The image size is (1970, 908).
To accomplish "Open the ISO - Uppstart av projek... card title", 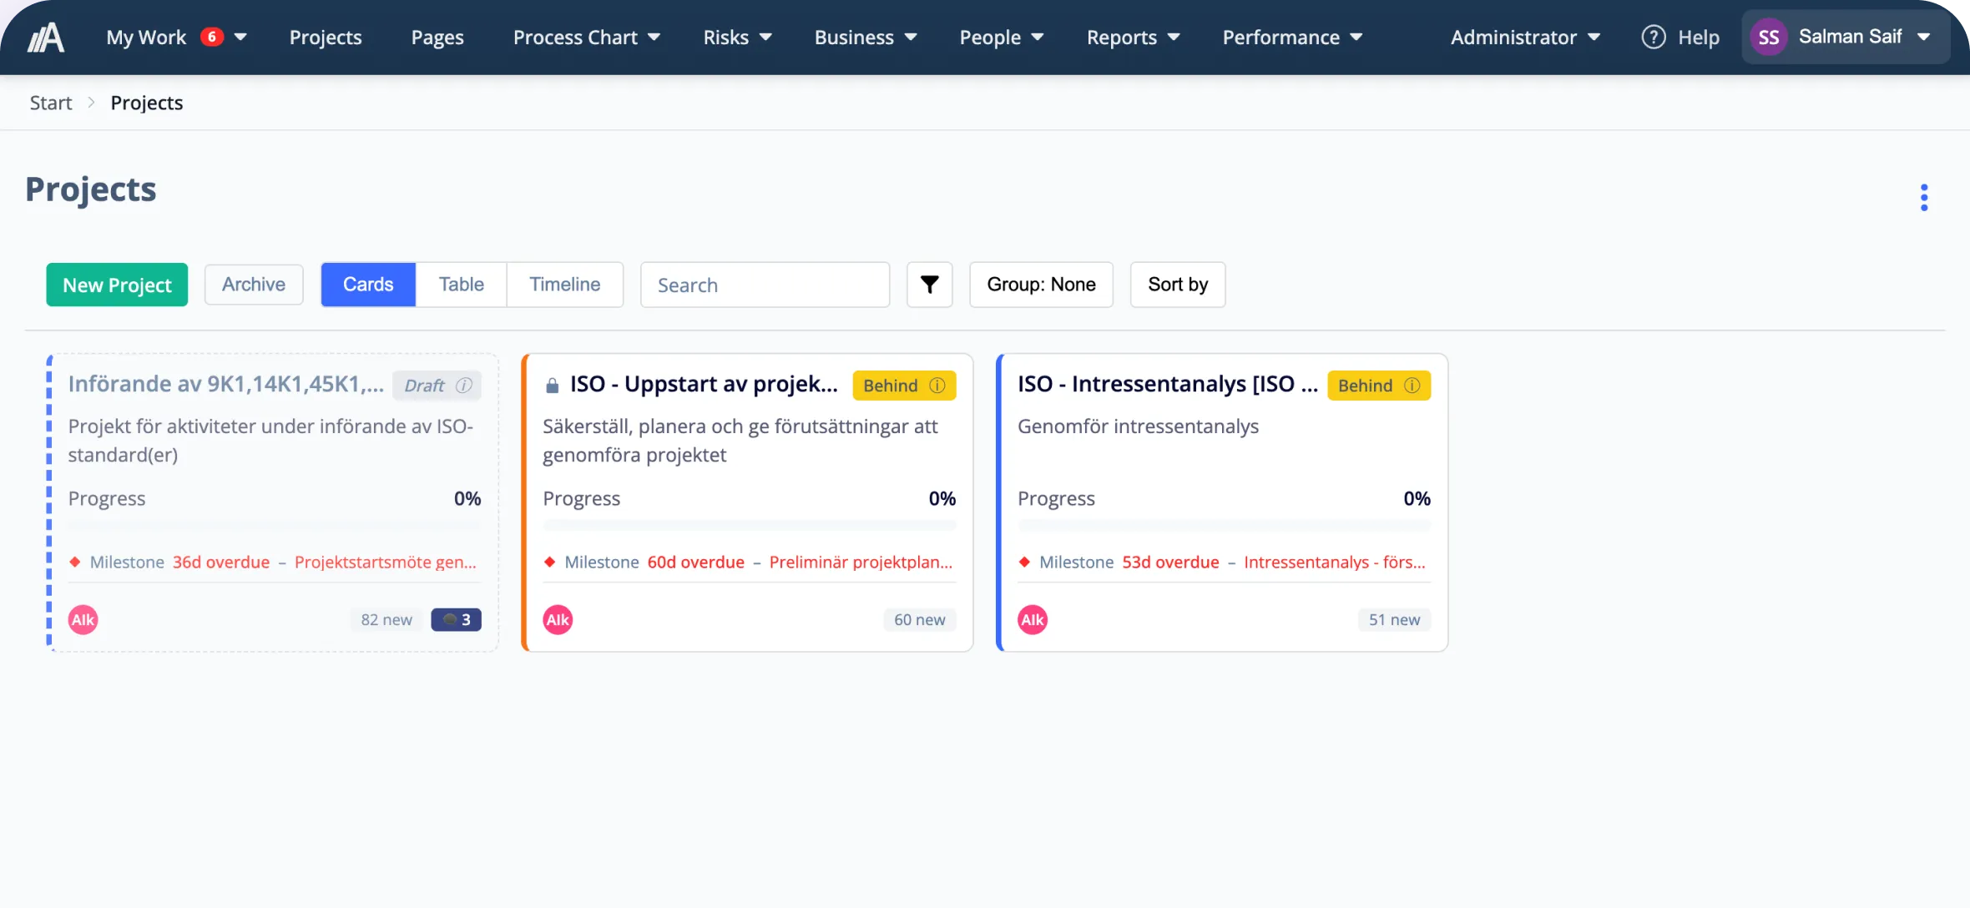I will 704,384.
